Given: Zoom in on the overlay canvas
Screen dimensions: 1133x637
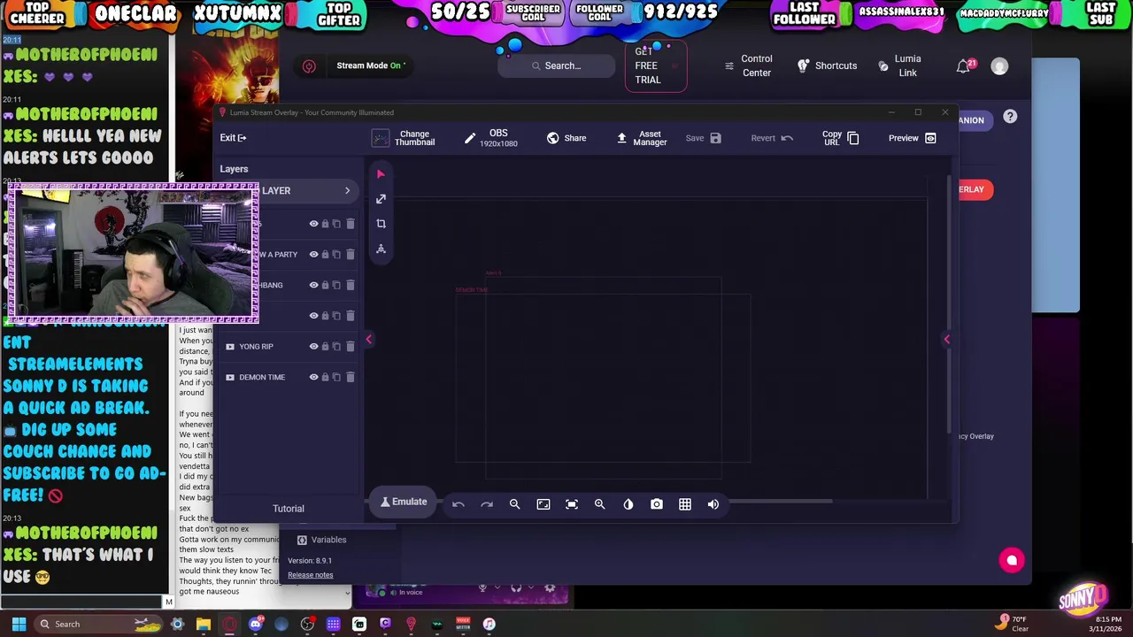Looking at the screenshot, I should [x=599, y=504].
